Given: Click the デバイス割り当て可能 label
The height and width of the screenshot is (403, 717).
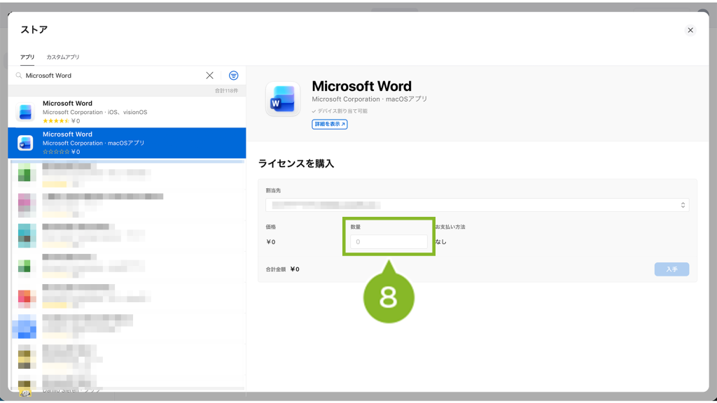Looking at the screenshot, I should (340, 111).
